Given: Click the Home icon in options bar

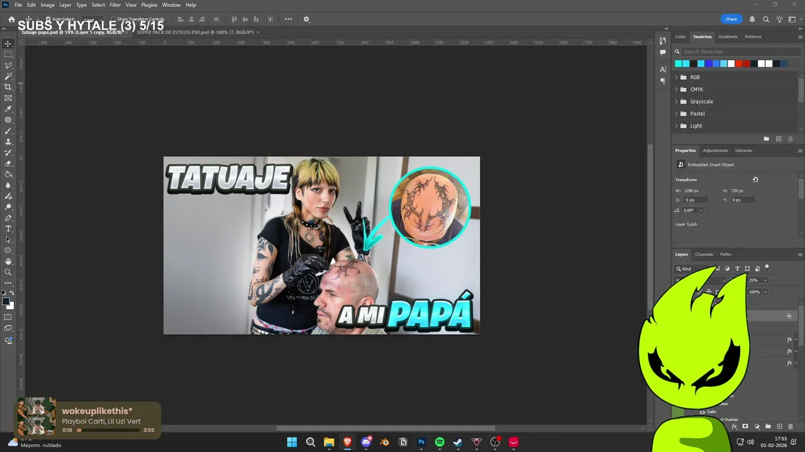Looking at the screenshot, I should click(11, 19).
